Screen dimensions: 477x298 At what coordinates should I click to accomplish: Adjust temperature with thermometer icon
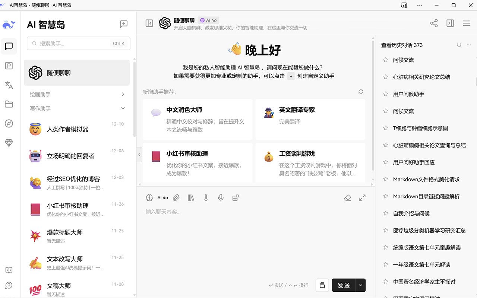(206, 198)
